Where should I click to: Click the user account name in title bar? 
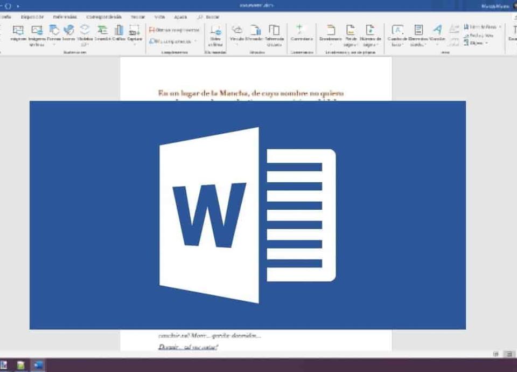tap(495, 6)
